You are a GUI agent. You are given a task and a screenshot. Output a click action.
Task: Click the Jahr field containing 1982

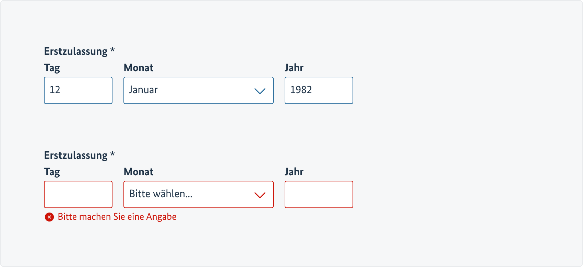point(318,90)
